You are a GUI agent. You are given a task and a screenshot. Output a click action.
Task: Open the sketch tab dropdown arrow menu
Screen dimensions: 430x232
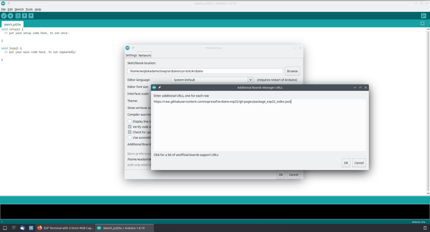(x=422, y=23)
